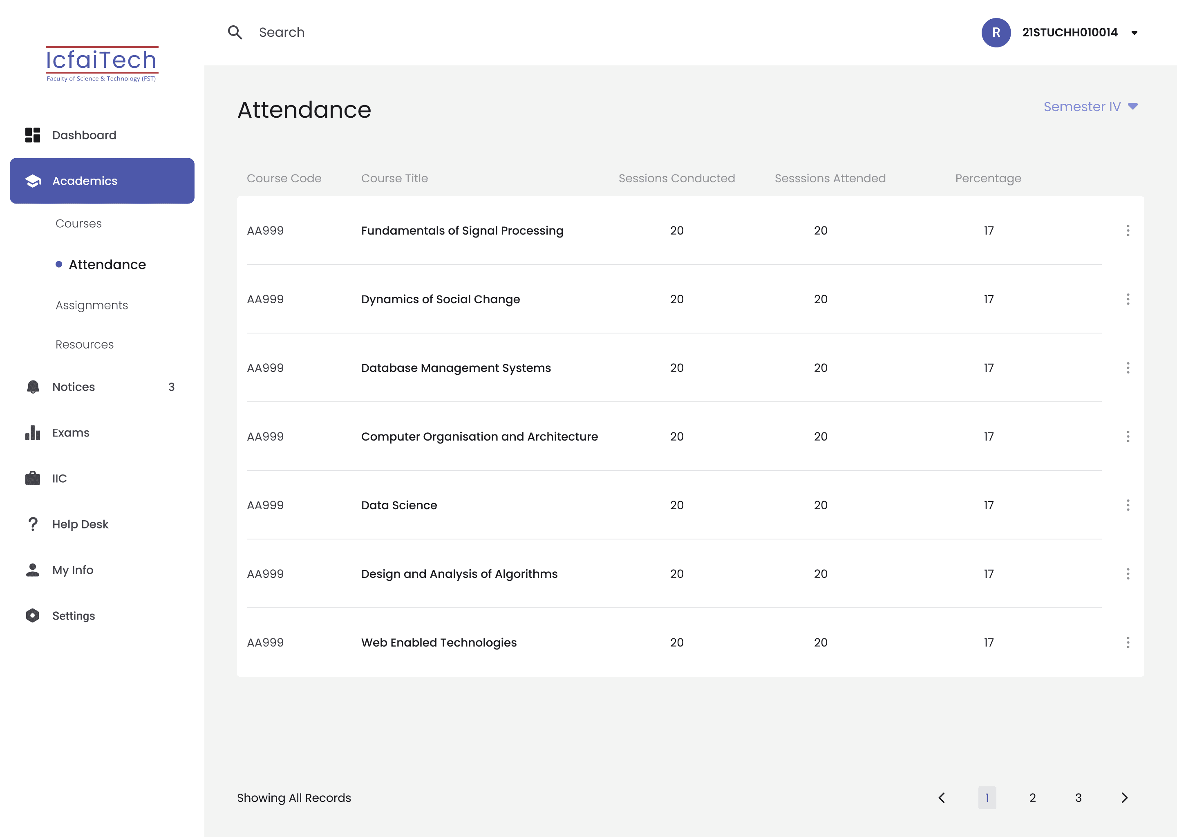This screenshot has height=837, width=1177.
Task: Click the next page arrow
Action: (1124, 798)
